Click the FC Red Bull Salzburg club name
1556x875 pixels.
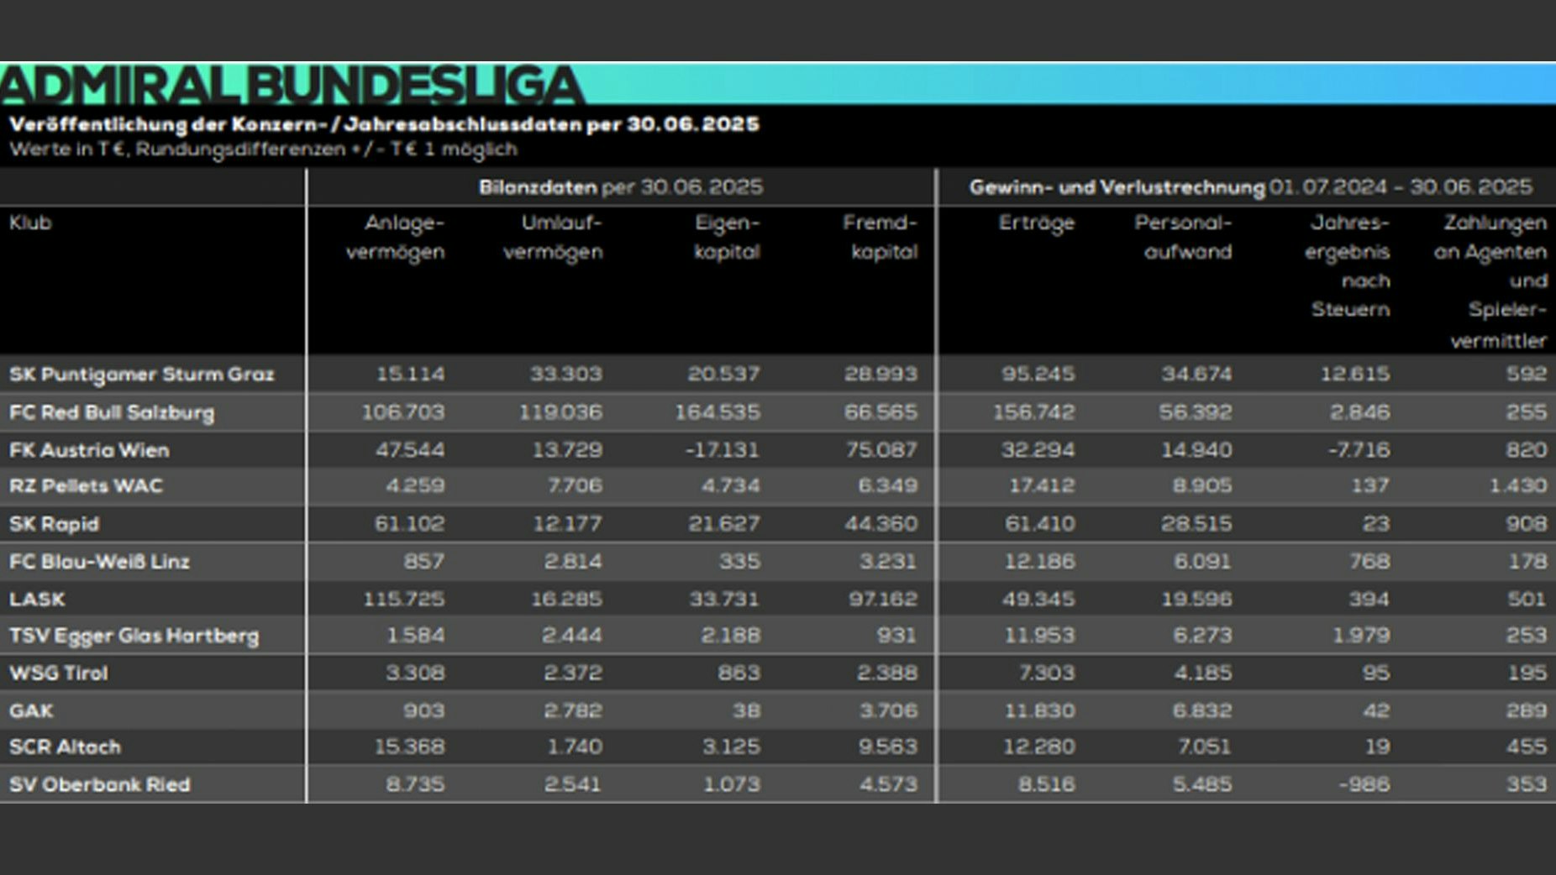tap(112, 412)
